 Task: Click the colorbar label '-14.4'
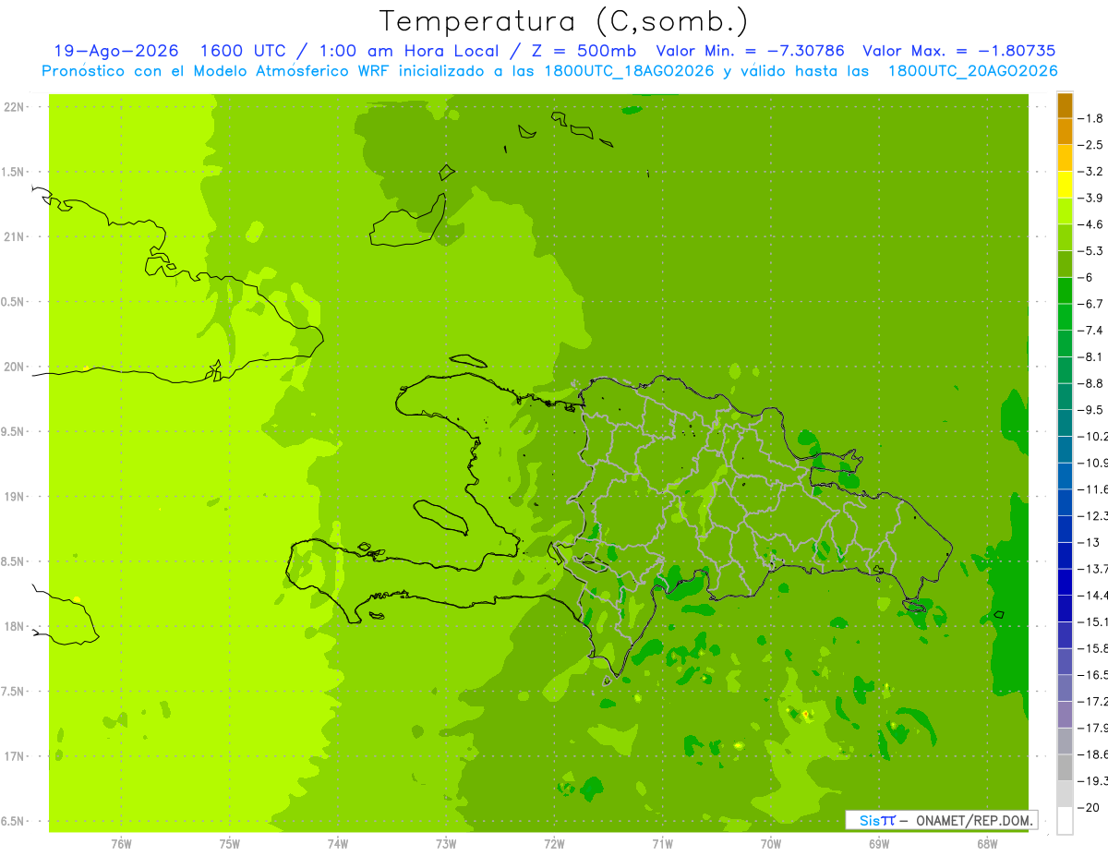[x=1093, y=596]
